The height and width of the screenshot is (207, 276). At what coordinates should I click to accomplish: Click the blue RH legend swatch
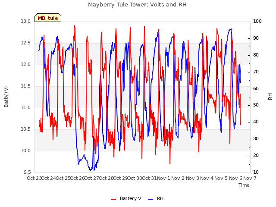click(x=151, y=199)
